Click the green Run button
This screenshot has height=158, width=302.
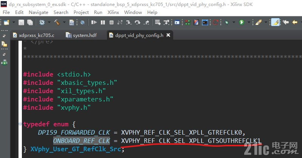point(242,23)
